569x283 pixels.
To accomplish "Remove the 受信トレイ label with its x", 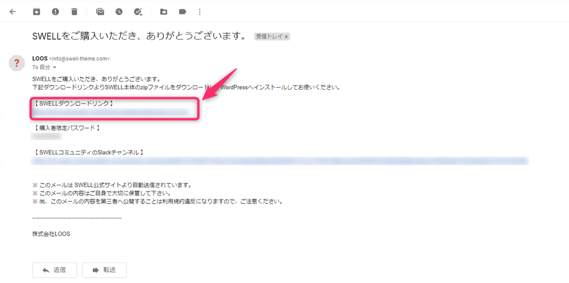I will [x=286, y=37].
